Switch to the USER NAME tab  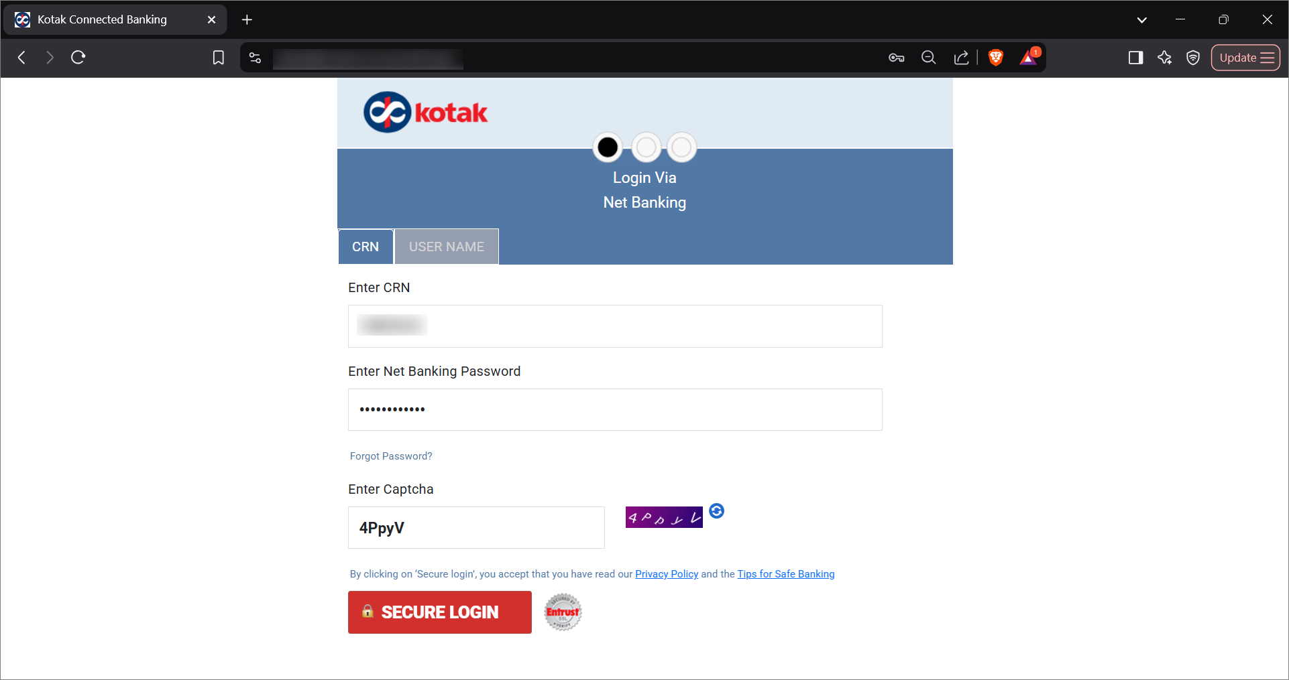447,247
